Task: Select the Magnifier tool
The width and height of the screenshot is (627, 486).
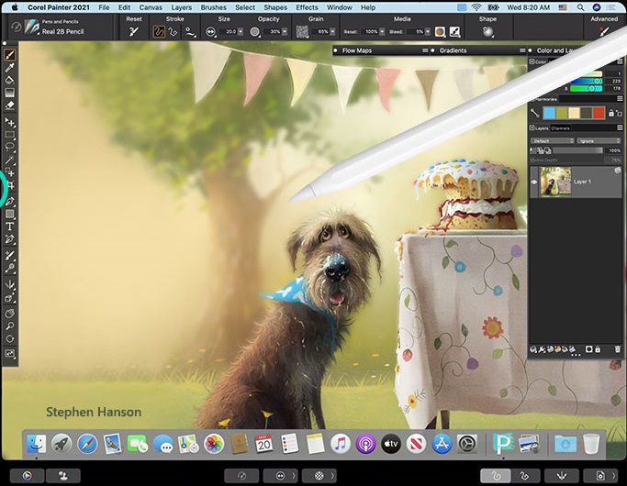Action: tap(9, 326)
